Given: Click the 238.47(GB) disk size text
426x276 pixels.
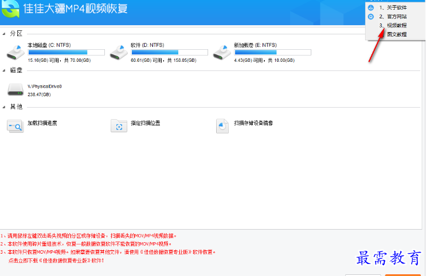Looking at the screenshot, I should pos(39,94).
